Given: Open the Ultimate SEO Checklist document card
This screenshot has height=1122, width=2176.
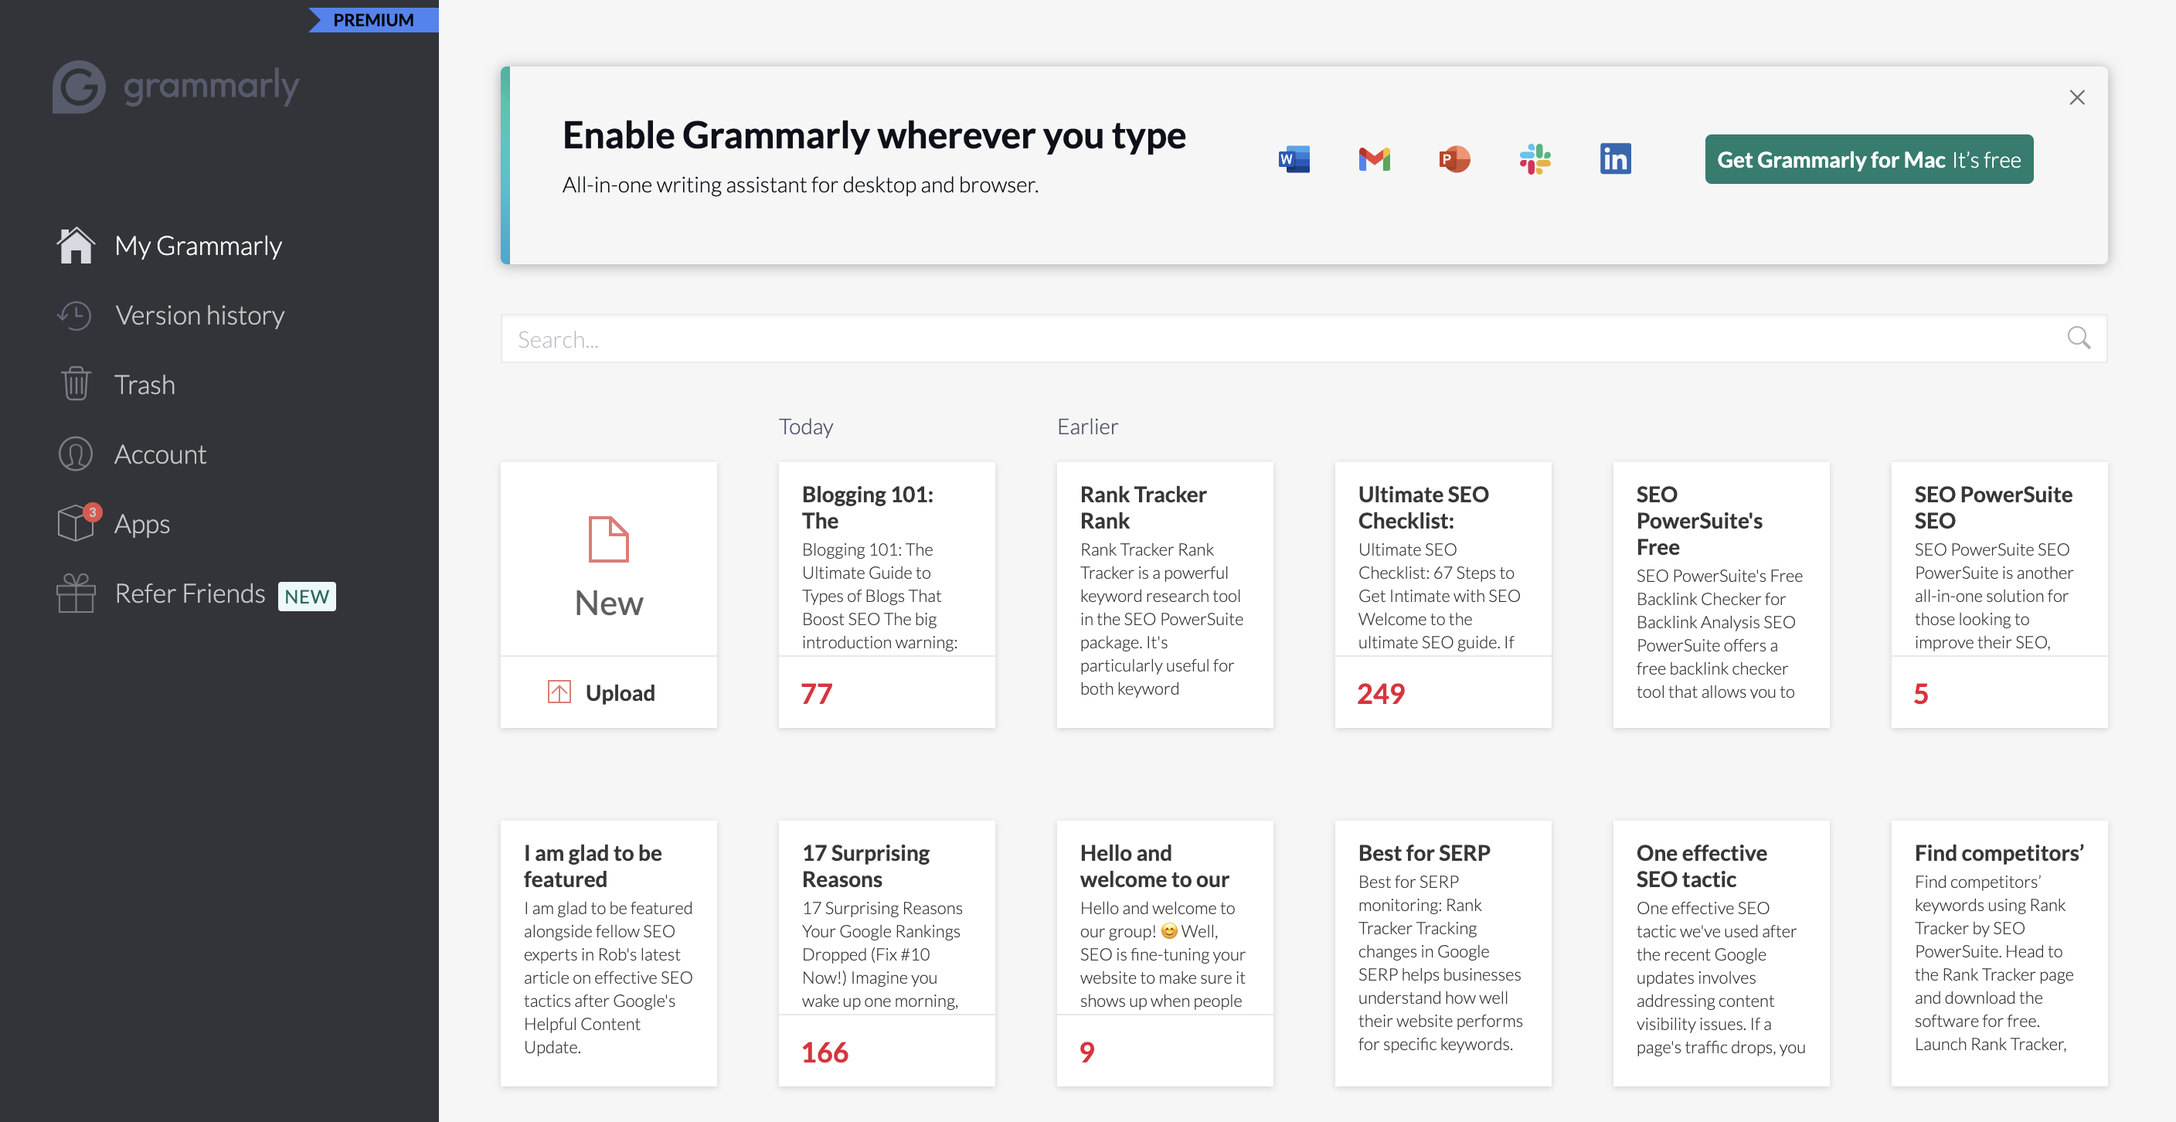Looking at the screenshot, I should [x=1442, y=594].
